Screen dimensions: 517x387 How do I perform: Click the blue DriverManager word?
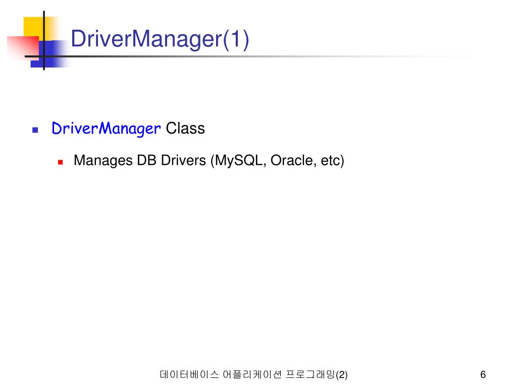106,128
